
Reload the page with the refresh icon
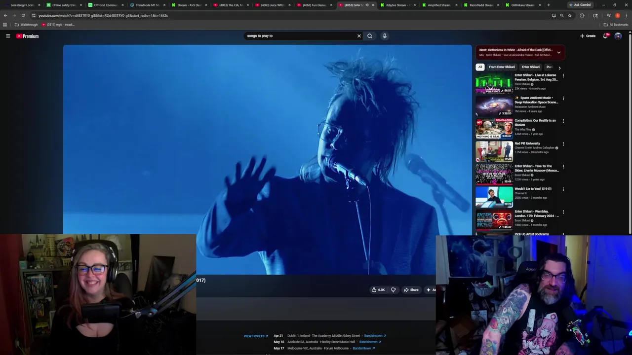[x=23, y=15]
